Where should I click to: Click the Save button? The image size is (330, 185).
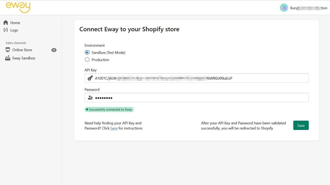[301, 125]
